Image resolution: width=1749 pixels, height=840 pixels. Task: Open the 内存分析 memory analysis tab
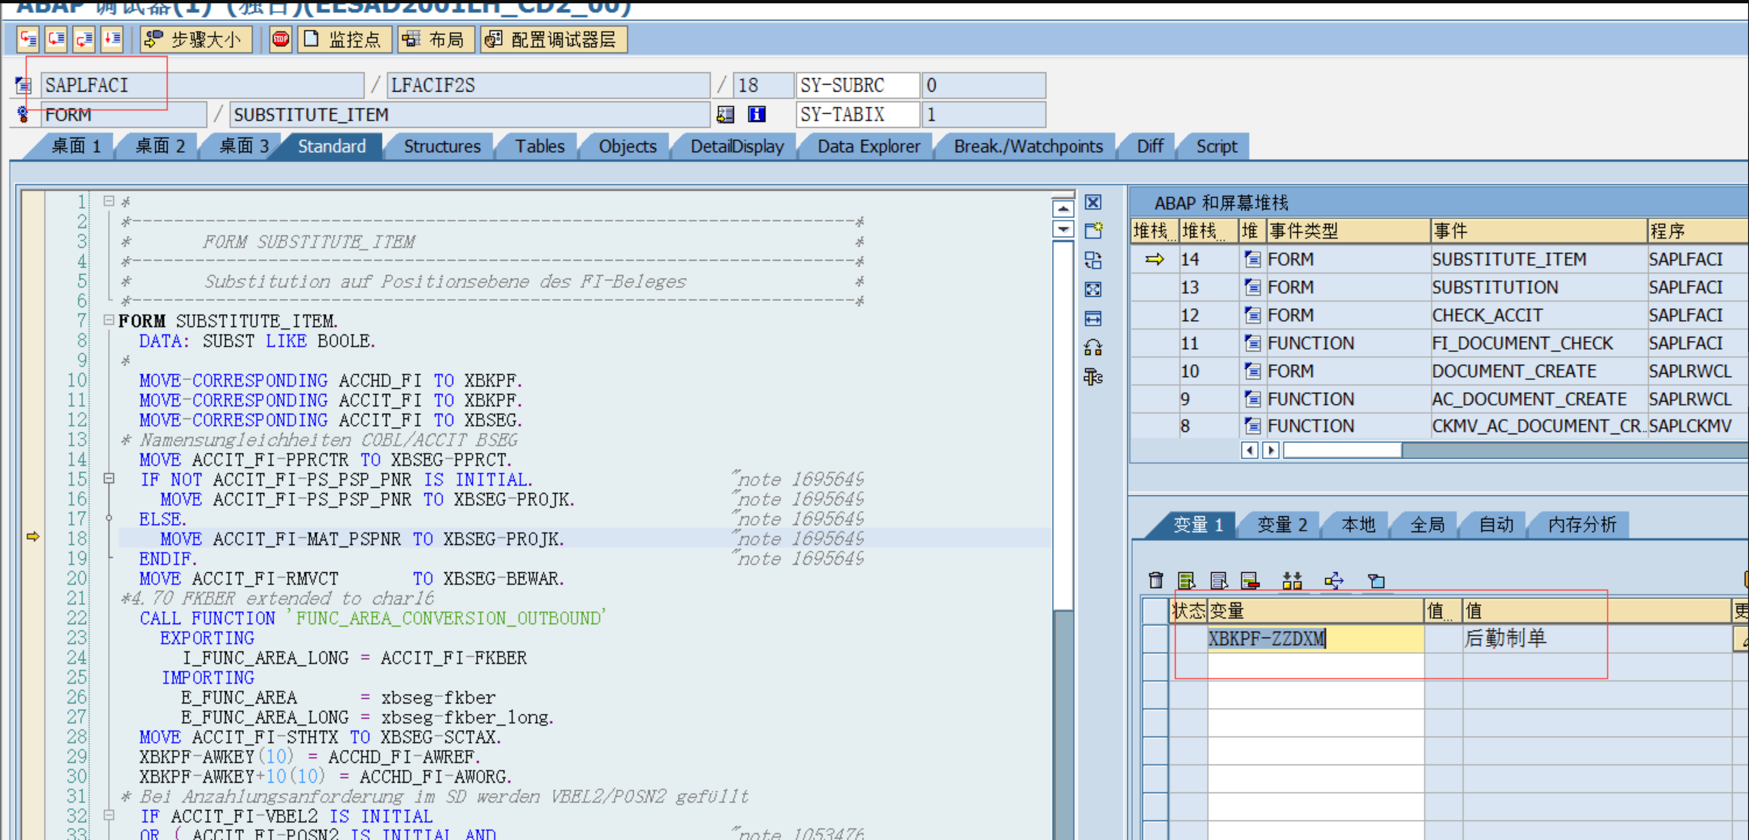point(1582,524)
